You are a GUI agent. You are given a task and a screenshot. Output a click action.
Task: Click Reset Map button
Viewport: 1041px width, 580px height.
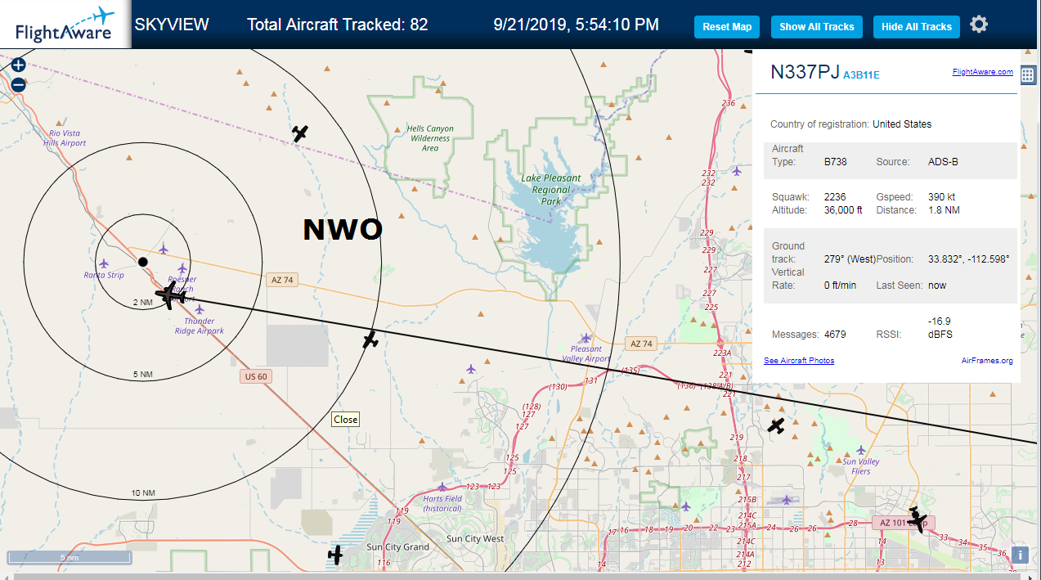[727, 27]
